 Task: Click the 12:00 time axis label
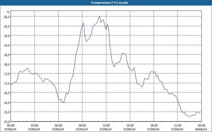tap(106, 126)
